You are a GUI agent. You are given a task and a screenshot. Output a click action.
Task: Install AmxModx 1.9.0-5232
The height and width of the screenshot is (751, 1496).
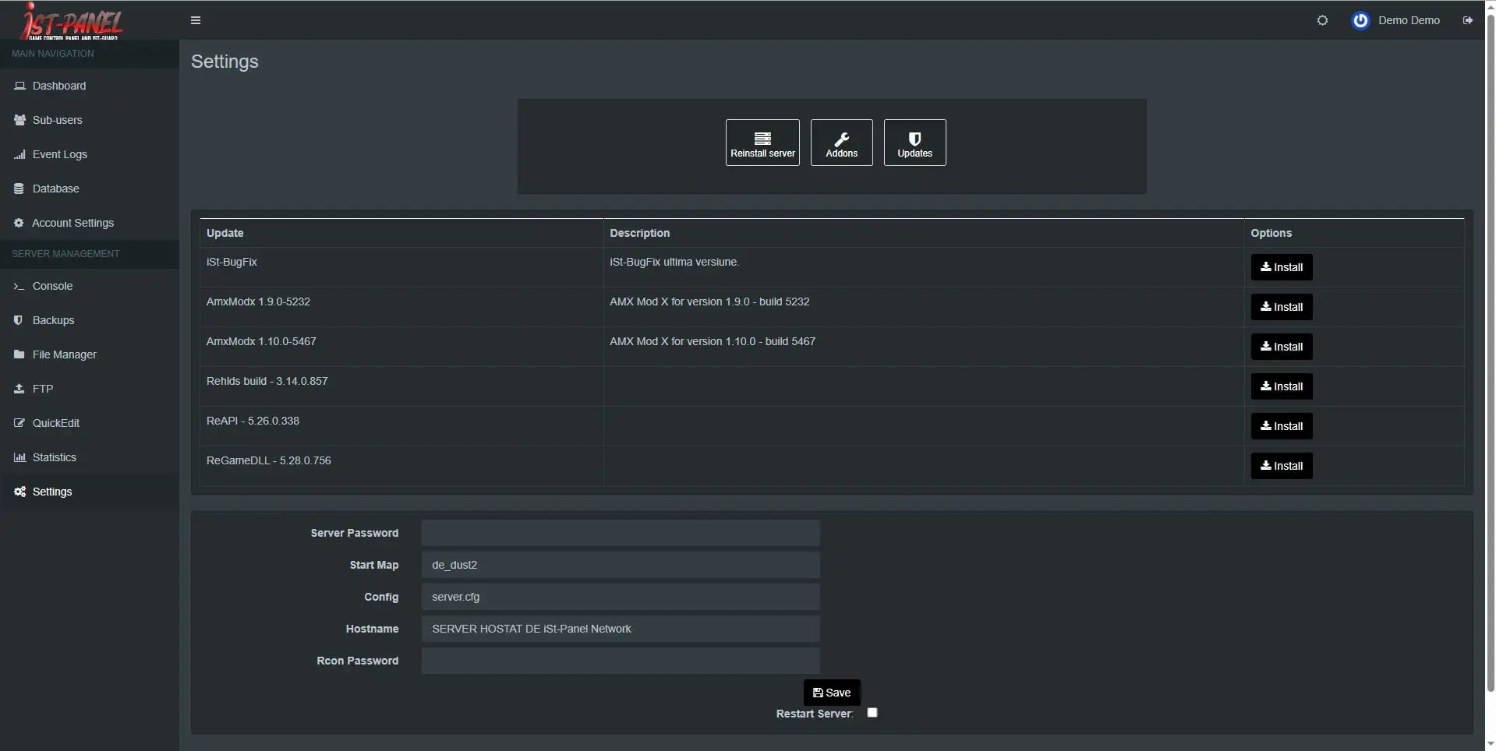click(1282, 307)
